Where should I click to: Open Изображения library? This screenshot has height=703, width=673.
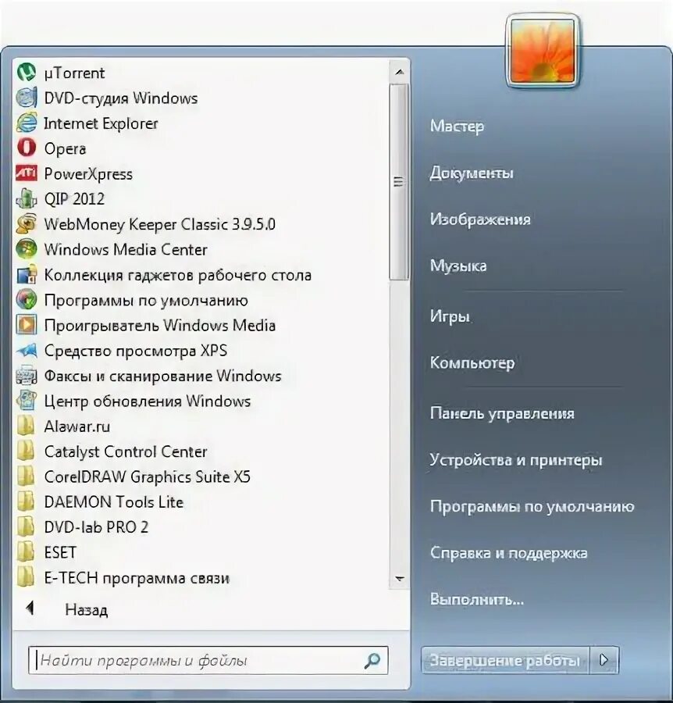pos(480,219)
